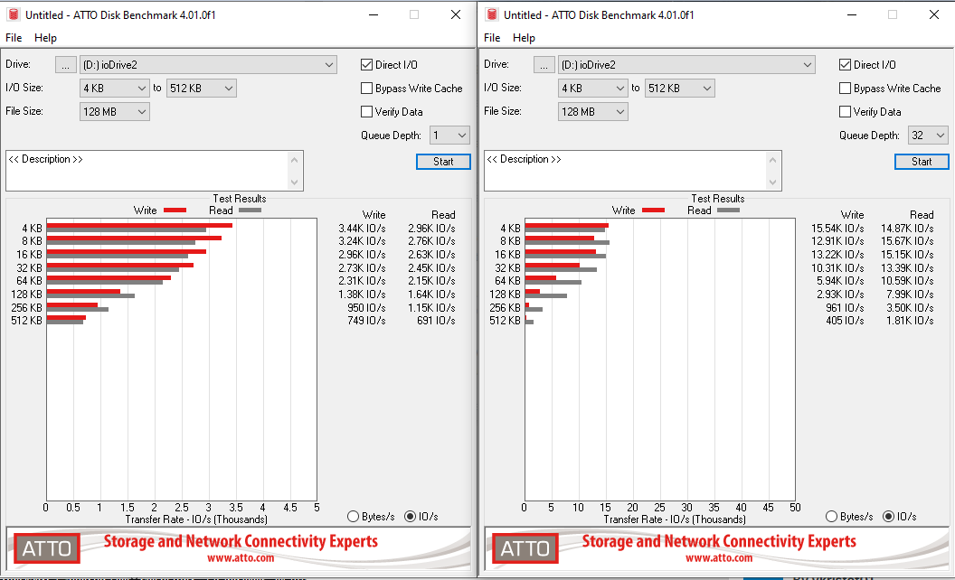Open the Help menu in the left window
The width and height of the screenshot is (955, 580).
pos(46,38)
